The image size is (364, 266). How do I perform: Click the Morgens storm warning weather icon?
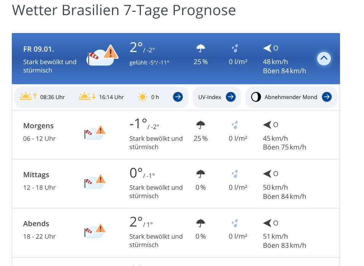(x=95, y=132)
